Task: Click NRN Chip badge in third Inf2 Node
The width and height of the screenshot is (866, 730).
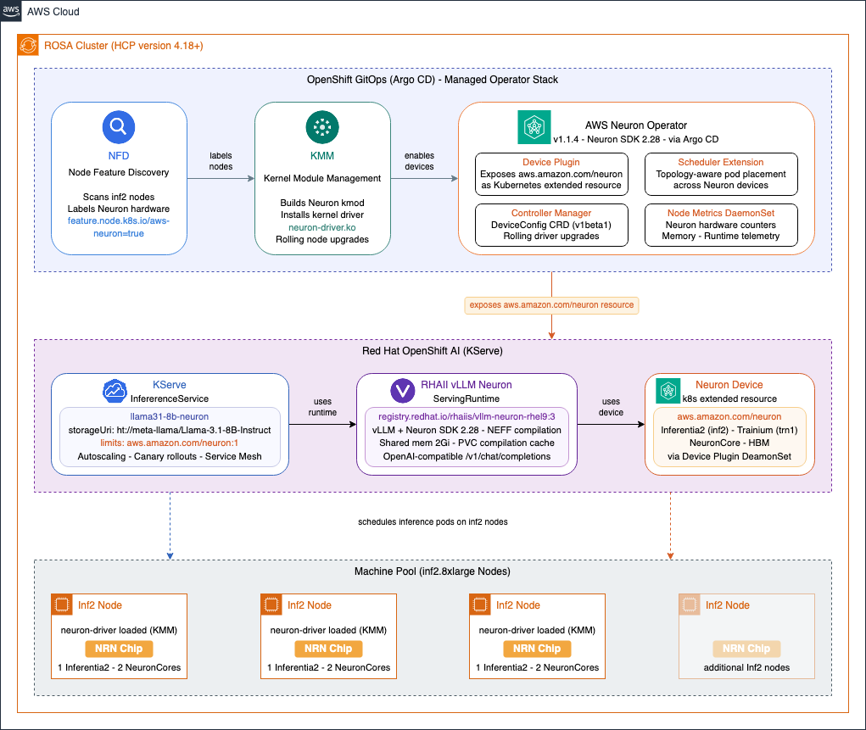Action: [x=537, y=649]
